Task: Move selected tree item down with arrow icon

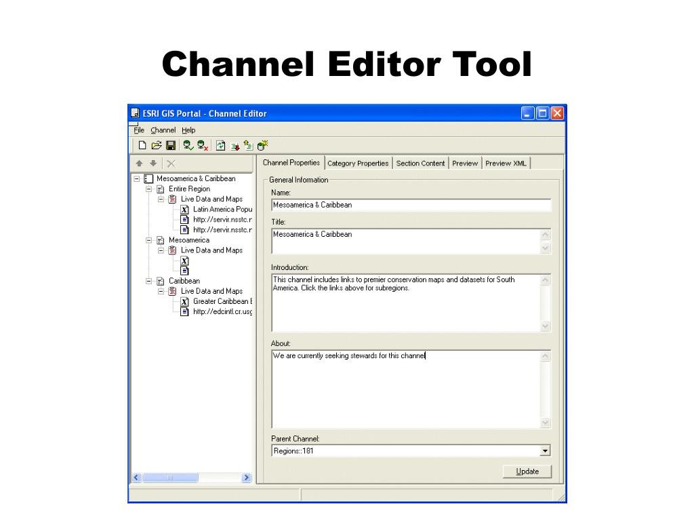Action: pos(153,163)
